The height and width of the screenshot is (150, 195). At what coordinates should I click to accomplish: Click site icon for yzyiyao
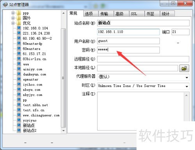pos(19,120)
